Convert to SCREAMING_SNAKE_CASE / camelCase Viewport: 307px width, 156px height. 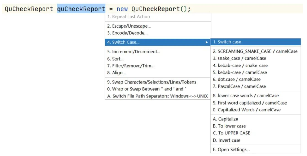[255, 51]
